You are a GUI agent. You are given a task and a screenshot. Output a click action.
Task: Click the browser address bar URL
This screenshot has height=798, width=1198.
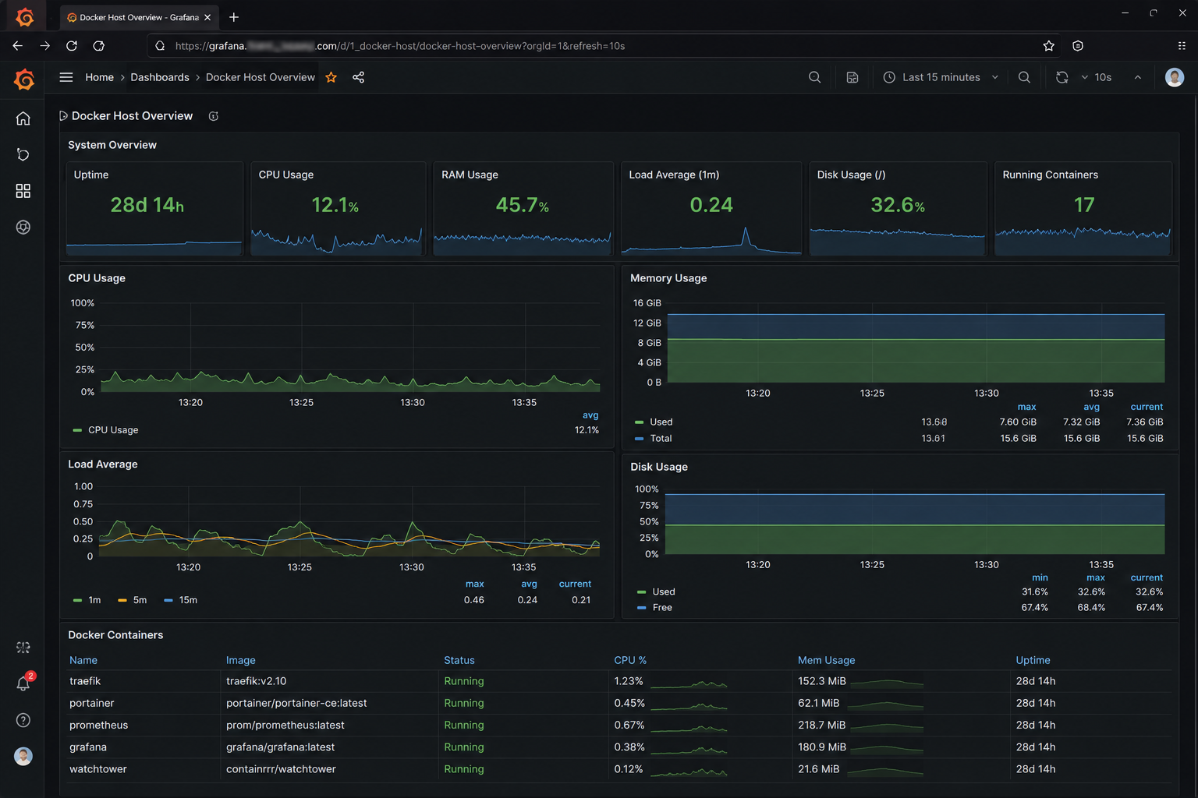399,46
